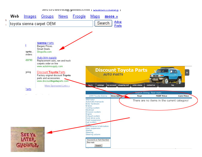Select the Fuel system category
Image resolution: width=202 pixels, height=157 pixels.
[91, 122]
